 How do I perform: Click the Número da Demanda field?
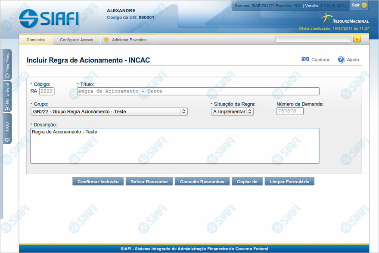click(290, 111)
